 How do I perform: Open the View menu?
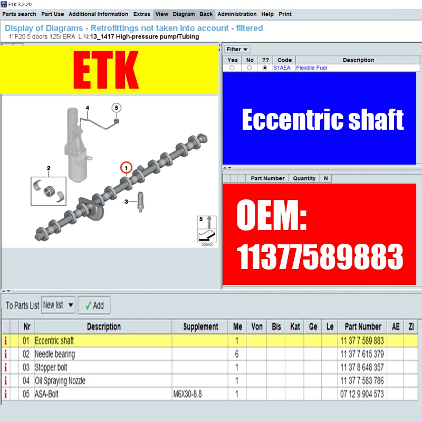click(x=161, y=14)
